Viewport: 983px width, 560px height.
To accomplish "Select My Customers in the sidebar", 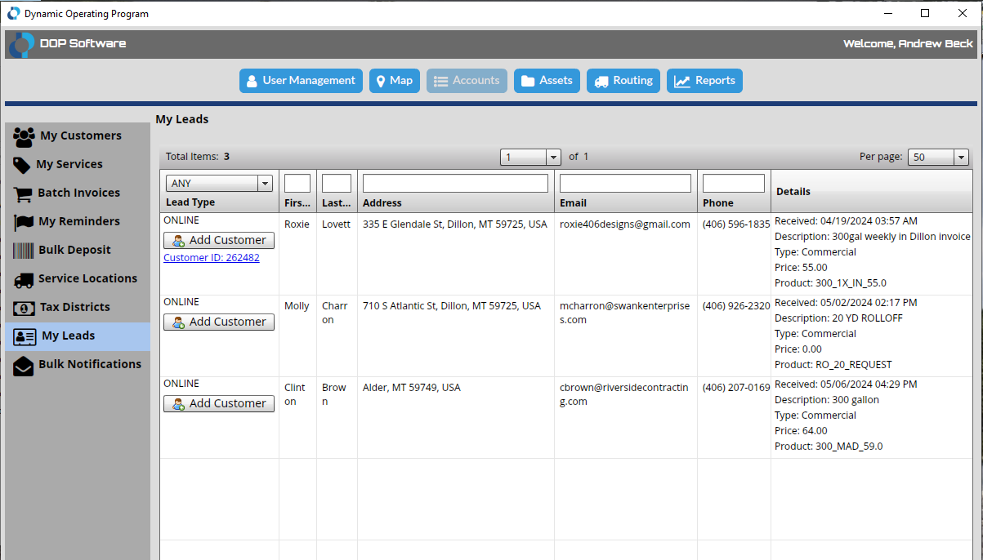I will click(x=78, y=136).
